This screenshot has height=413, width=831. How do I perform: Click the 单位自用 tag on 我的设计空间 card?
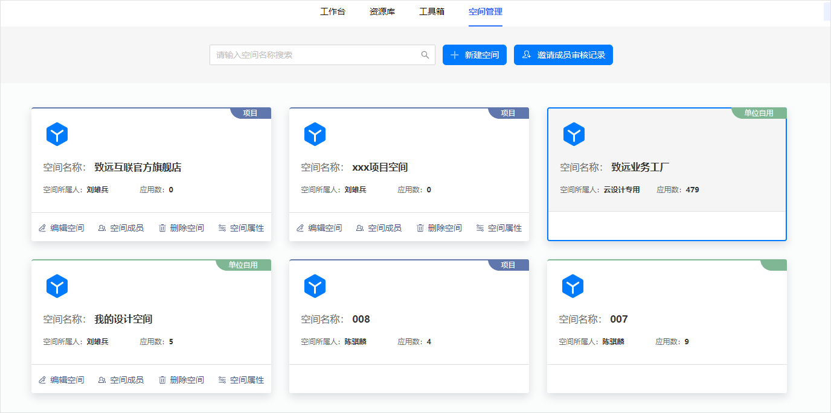click(243, 265)
